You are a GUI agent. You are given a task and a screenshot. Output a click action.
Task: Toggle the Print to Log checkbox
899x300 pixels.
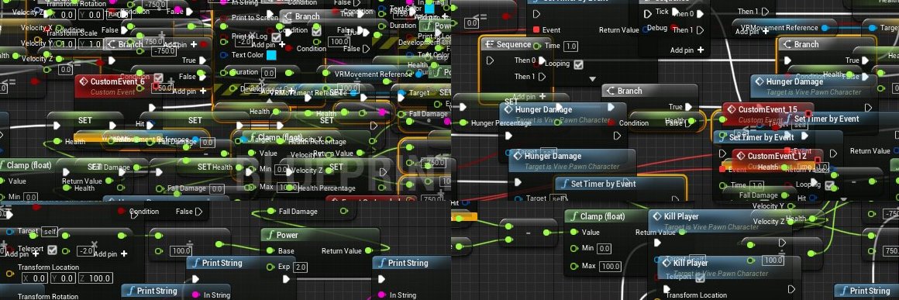click(x=277, y=37)
